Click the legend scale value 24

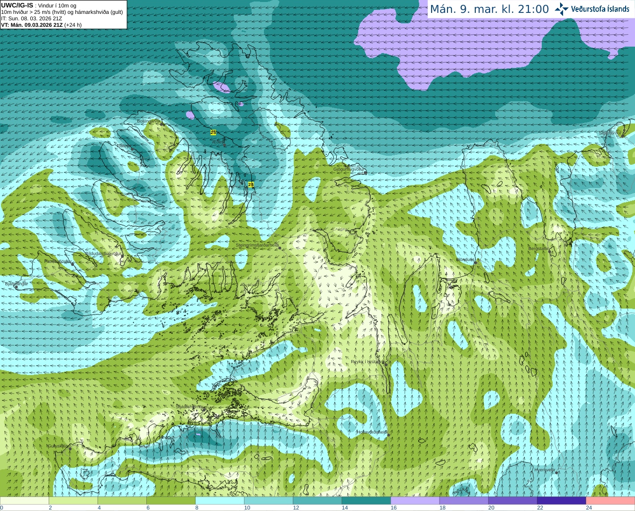[589, 508]
